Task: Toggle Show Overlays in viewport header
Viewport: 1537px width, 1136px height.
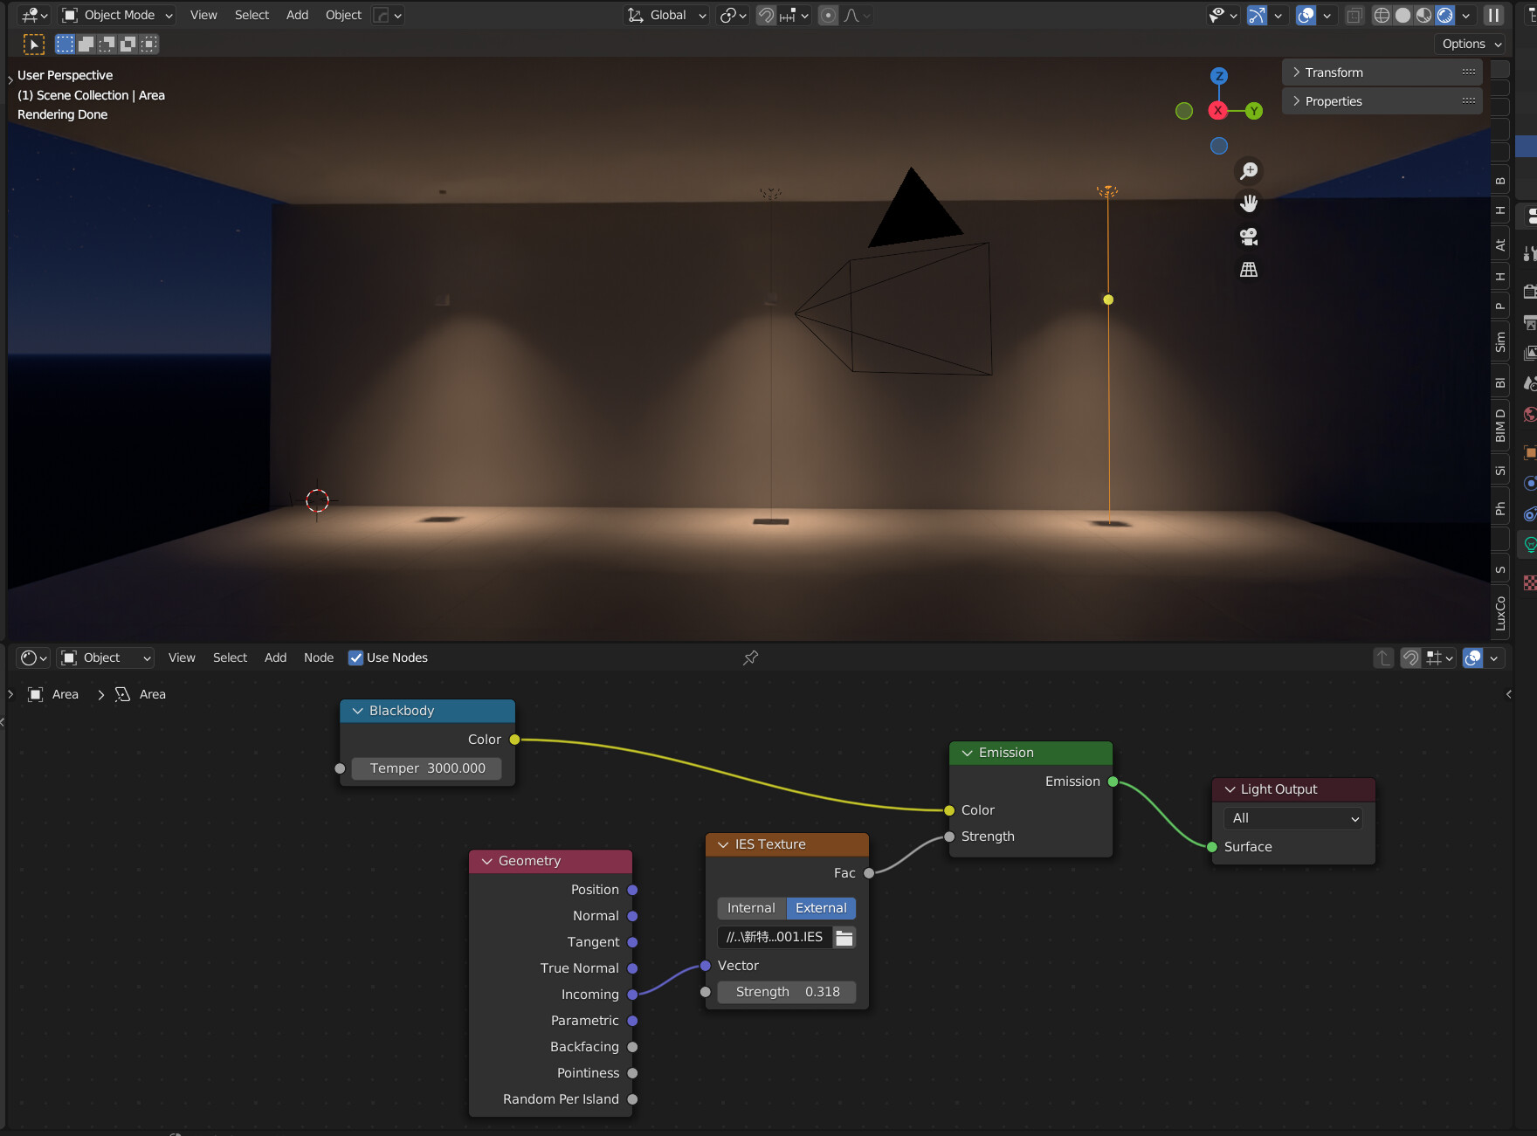Action: pos(1306,15)
